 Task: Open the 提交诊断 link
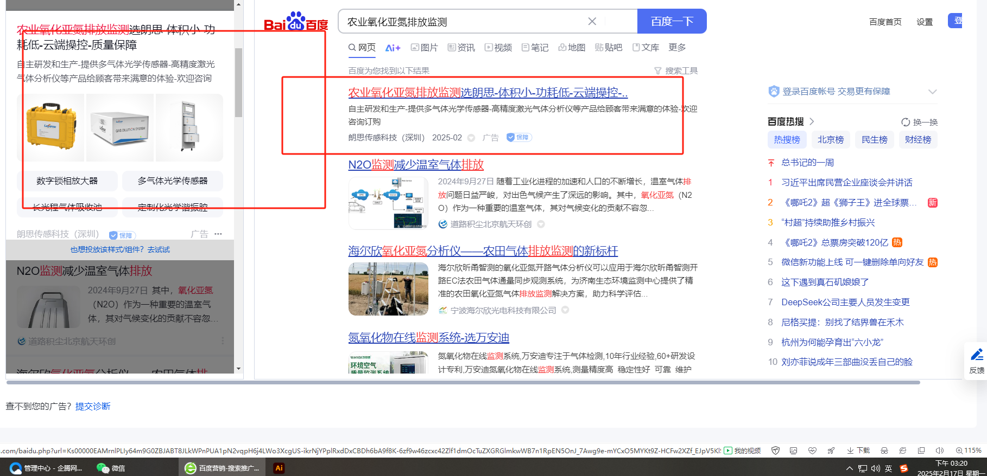coord(93,407)
